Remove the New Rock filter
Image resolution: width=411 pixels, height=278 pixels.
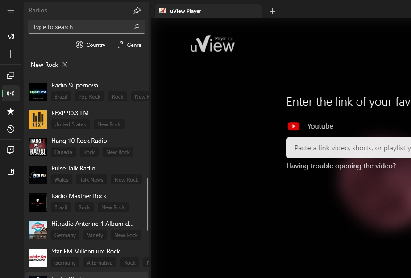[x=65, y=64]
